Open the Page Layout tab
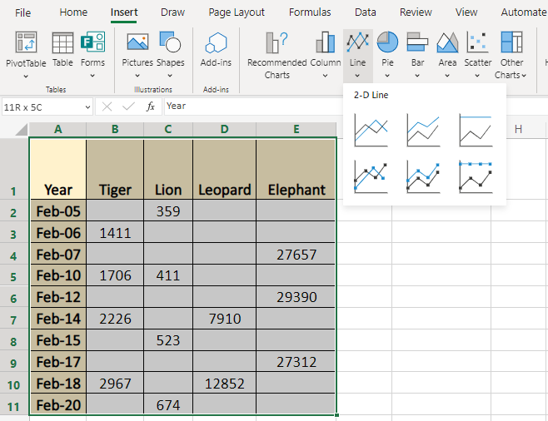 click(x=237, y=12)
